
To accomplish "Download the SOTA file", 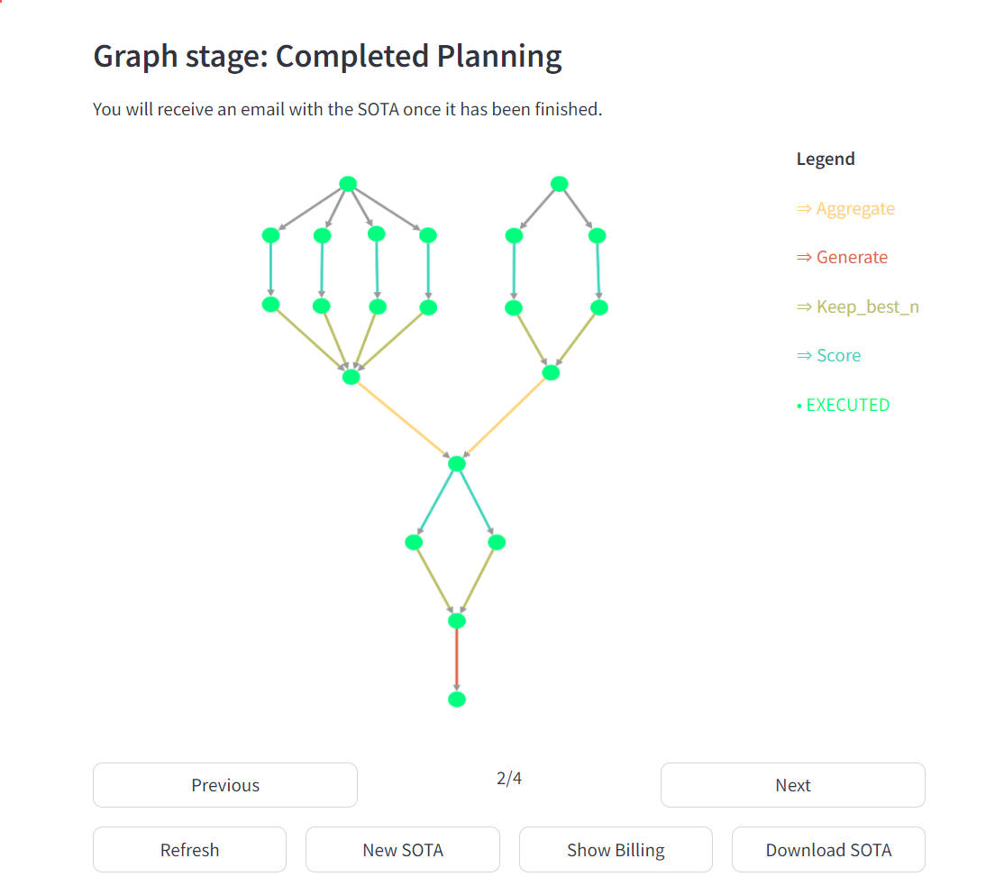I will [x=828, y=850].
